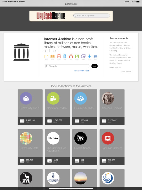Click the items list icon beside 618,375

pos(104,161)
